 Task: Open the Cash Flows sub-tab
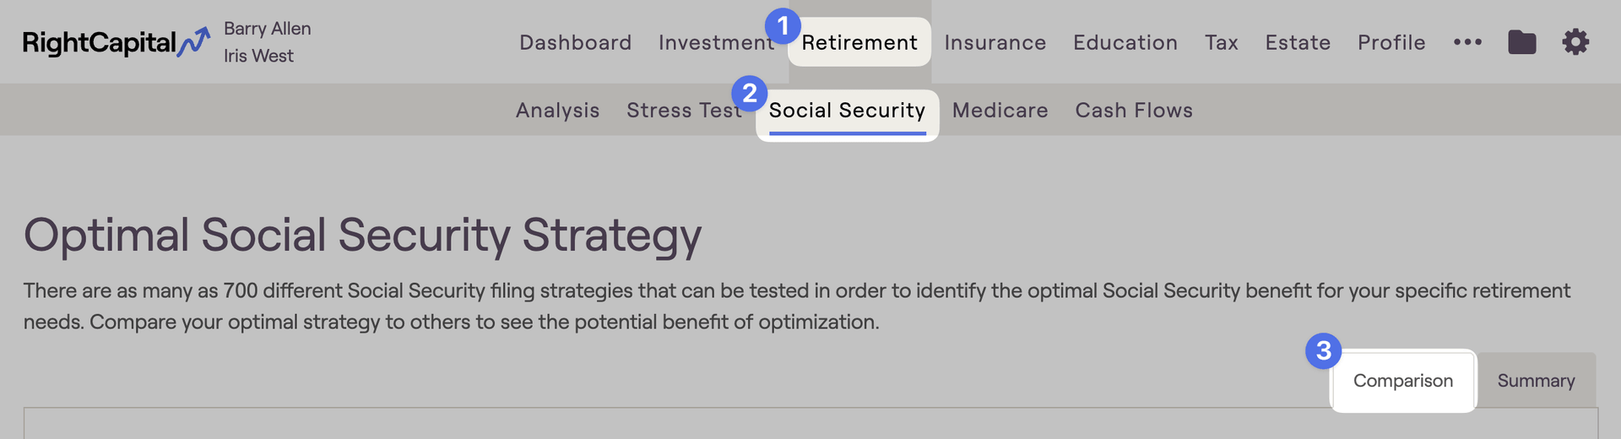[x=1134, y=111]
